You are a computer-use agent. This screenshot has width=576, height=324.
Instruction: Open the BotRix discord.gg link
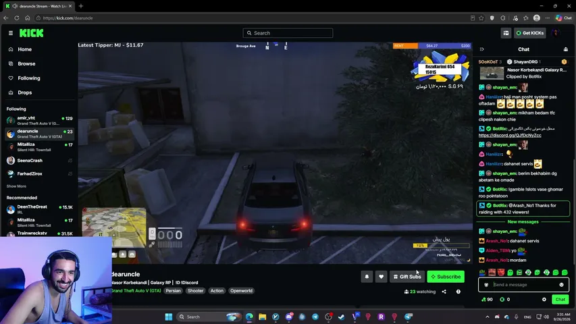[510, 135]
